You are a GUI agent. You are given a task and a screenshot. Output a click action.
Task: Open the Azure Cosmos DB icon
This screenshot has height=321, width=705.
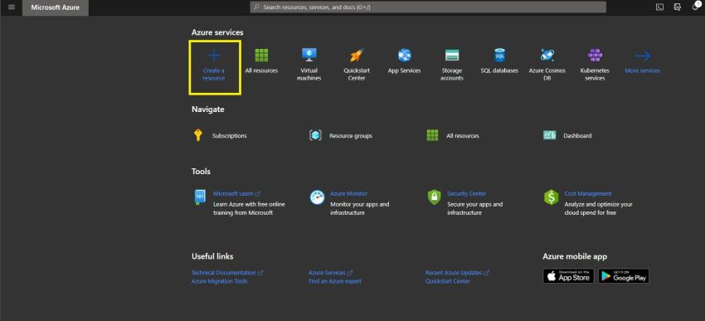[547, 56]
